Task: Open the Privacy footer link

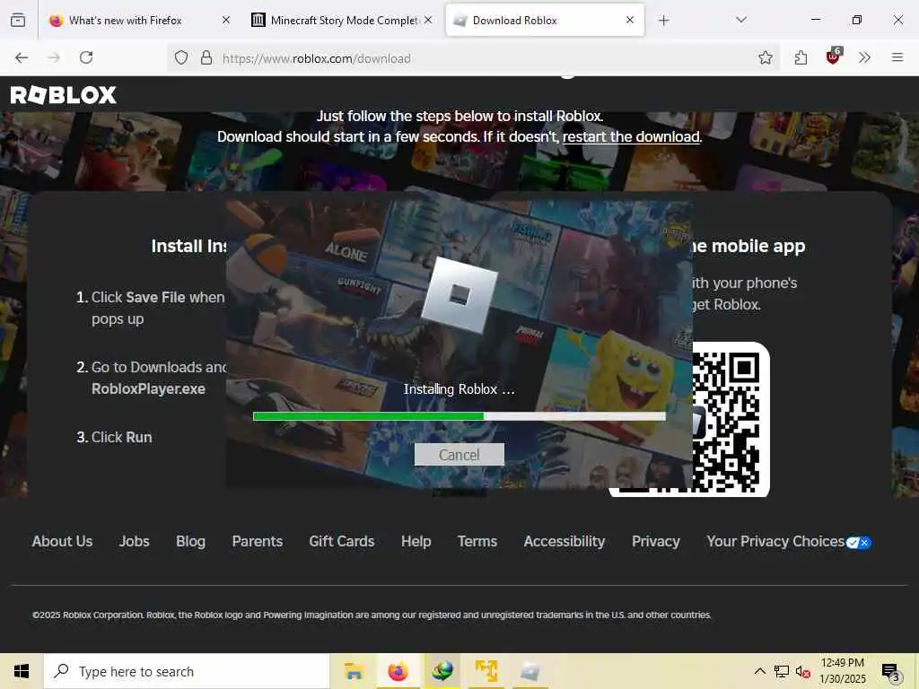Action: click(x=656, y=541)
